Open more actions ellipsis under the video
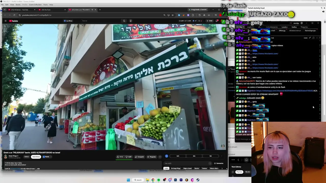The height and width of the screenshot is (183, 326). click(160, 157)
